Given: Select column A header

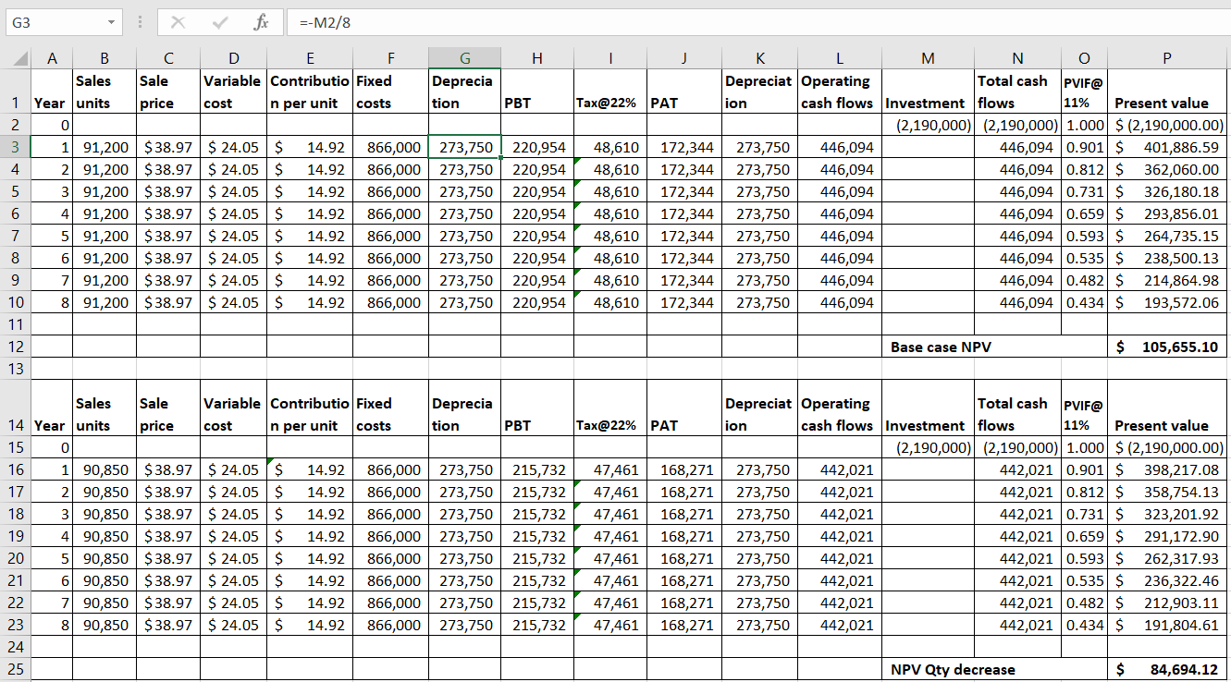Looking at the screenshot, I should coord(52,58).
